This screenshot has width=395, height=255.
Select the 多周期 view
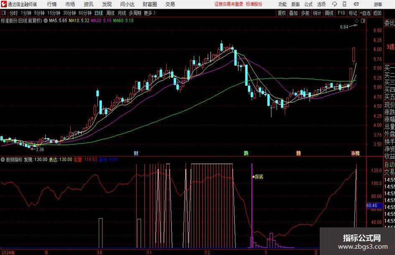click(x=135, y=13)
